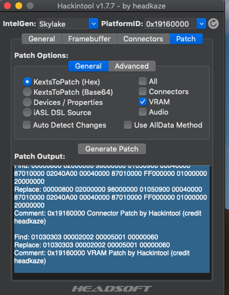
Task: Enable Use AllData Method checkbox
Action: point(128,125)
